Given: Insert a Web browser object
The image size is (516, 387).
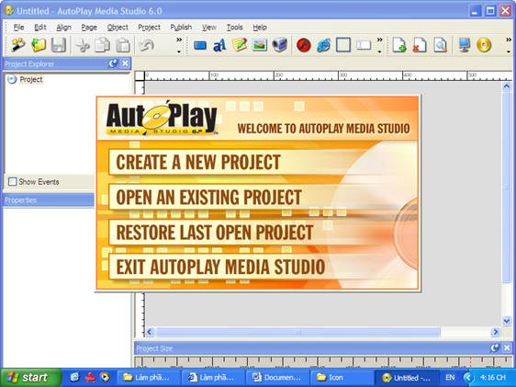Looking at the screenshot, I should pyautogui.click(x=323, y=45).
